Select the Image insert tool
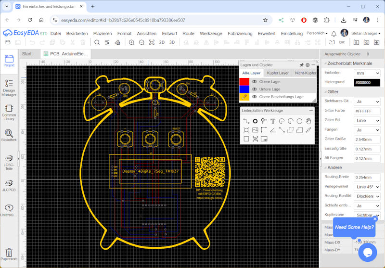 255,130
